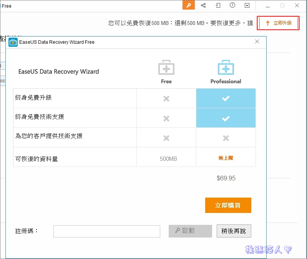Screen dimensions: 307x259
Task: Click the 立即升級 upgrade button
Action: [279, 23]
